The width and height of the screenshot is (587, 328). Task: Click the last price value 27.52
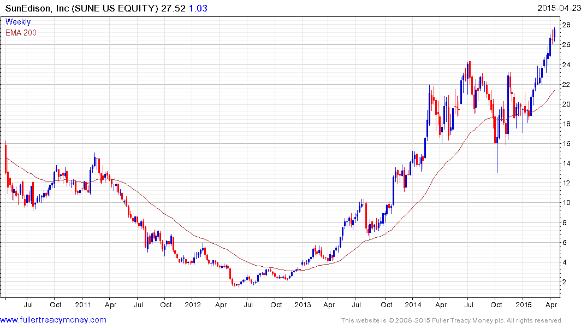pos(173,8)
